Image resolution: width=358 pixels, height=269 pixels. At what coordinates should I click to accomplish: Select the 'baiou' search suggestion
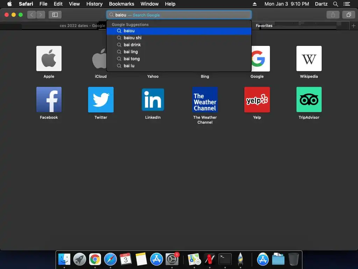(x=179, y=31)
